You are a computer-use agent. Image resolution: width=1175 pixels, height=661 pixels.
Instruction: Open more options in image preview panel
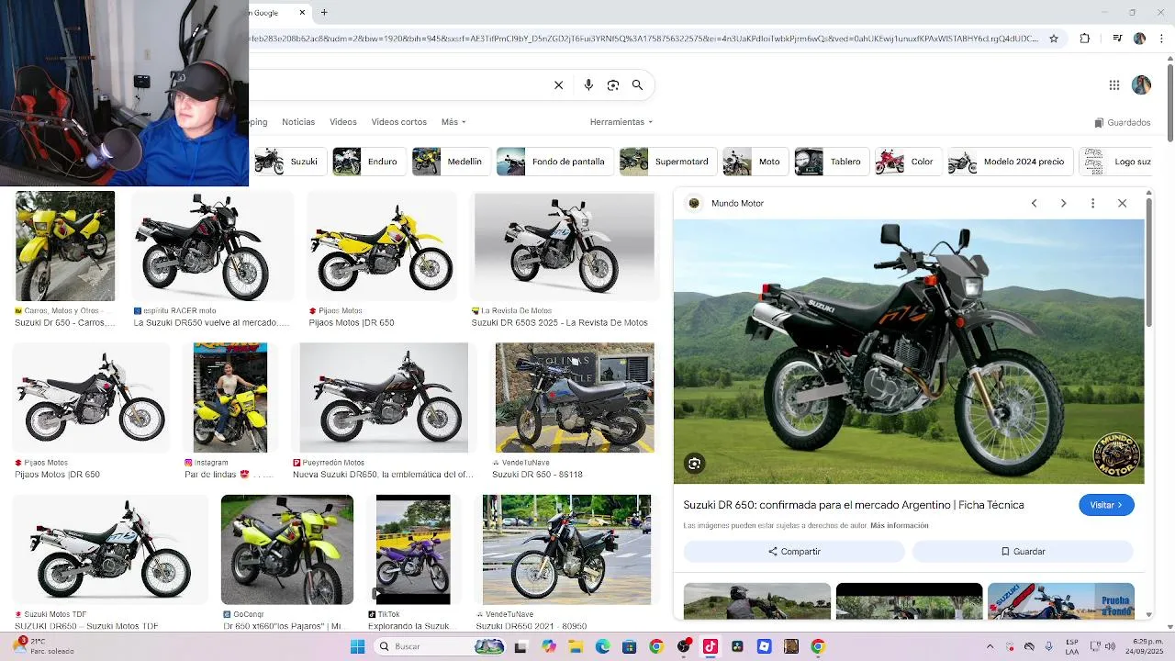pyautogui.click(x=1092, y=203)
